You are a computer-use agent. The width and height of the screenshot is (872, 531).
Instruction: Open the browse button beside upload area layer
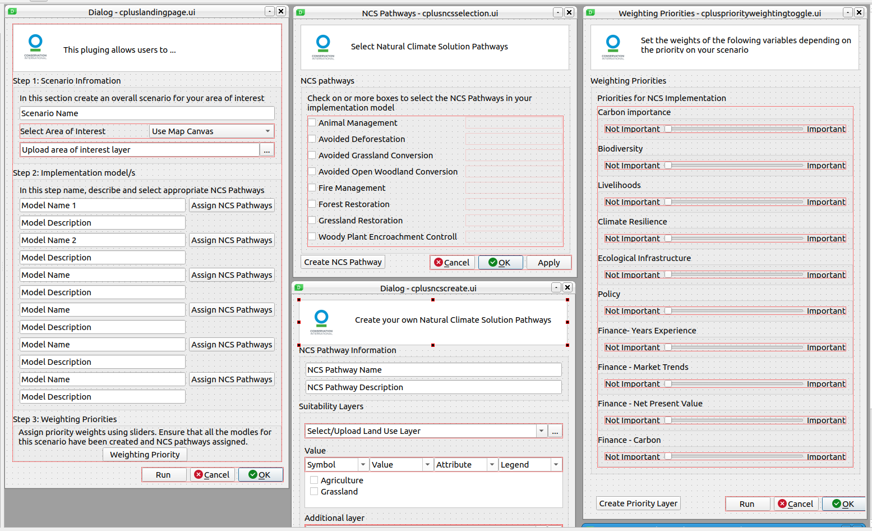tap(267, 149)
